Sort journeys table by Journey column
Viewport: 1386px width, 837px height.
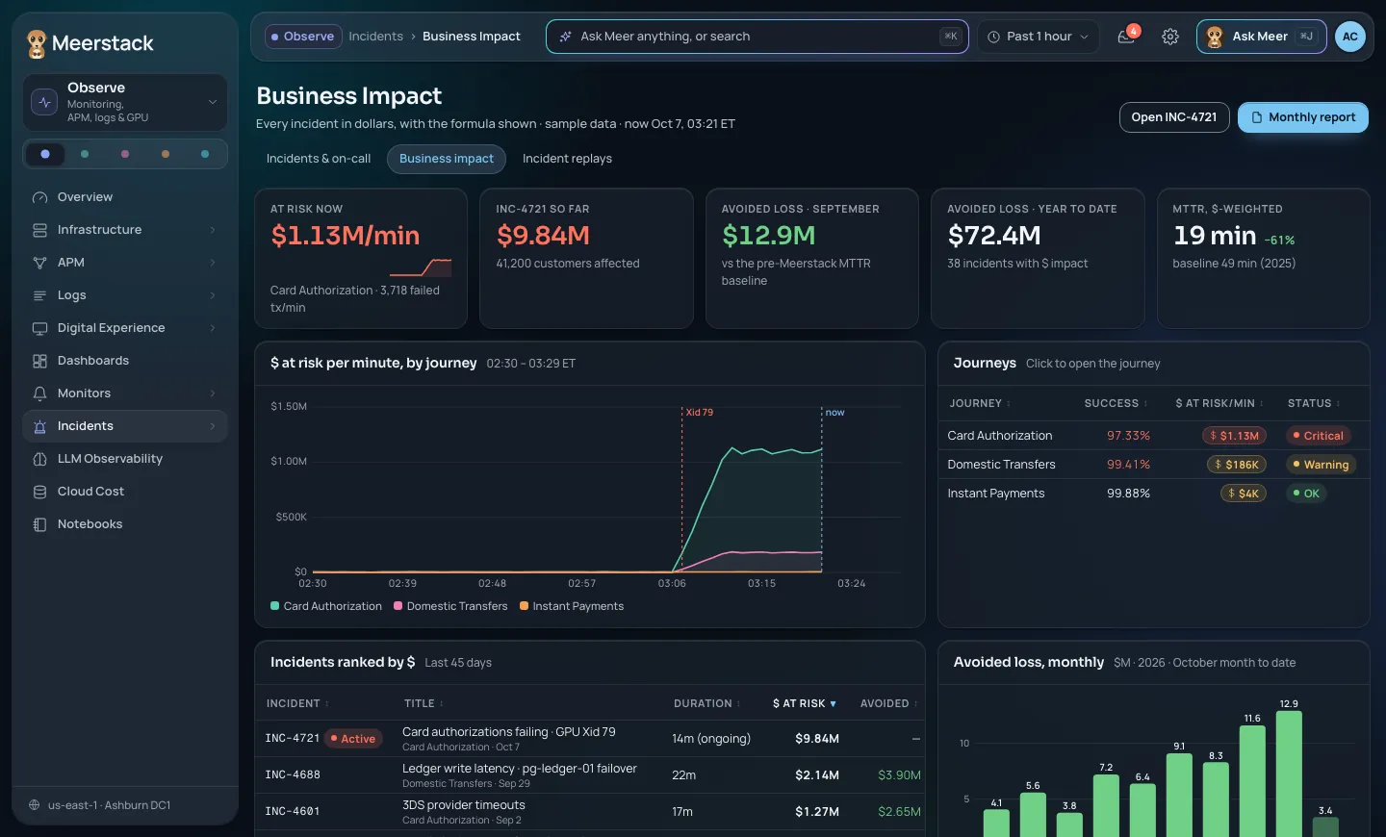(980, 404)
